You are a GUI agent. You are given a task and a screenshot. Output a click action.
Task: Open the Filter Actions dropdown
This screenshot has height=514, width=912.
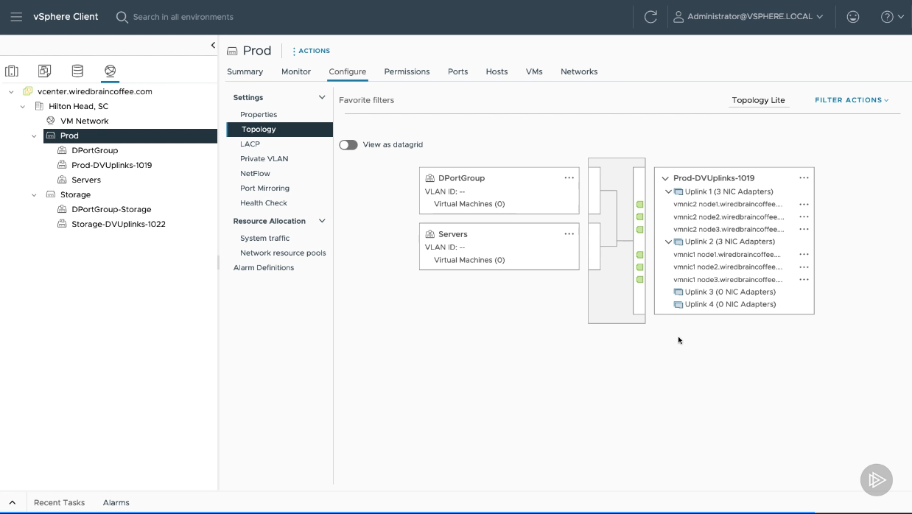click(x=852, y=100)
